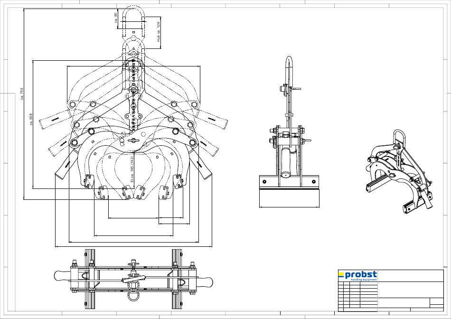Click the top suspension shackle in front view
The height and width of the screenshot is (319, 451).
pyautogui.click(x=133, y=21)
